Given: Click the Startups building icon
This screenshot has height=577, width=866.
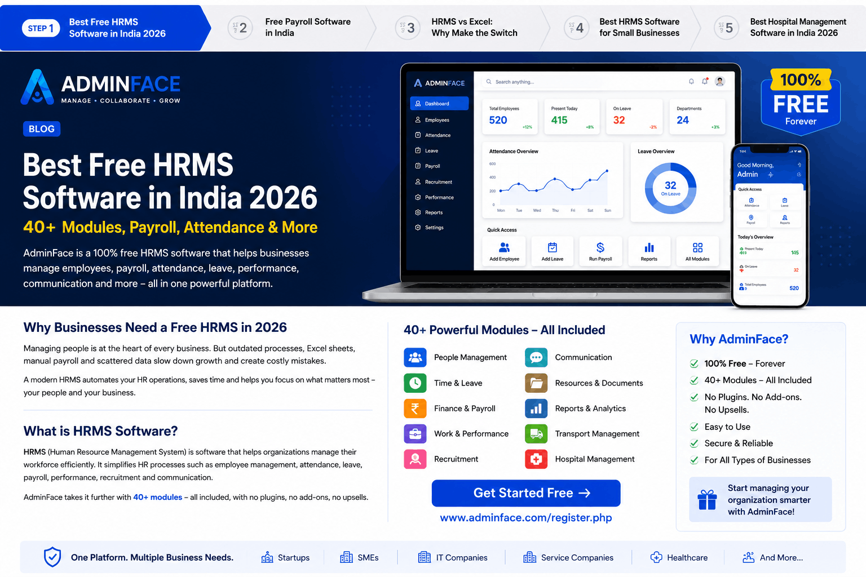Looking at the screenshot, I should (x=267, y=557).
